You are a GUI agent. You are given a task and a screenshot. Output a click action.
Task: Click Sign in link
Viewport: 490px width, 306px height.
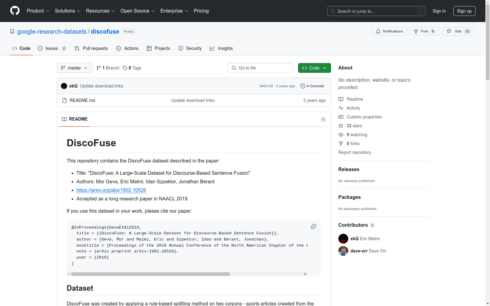coord(439,11)
